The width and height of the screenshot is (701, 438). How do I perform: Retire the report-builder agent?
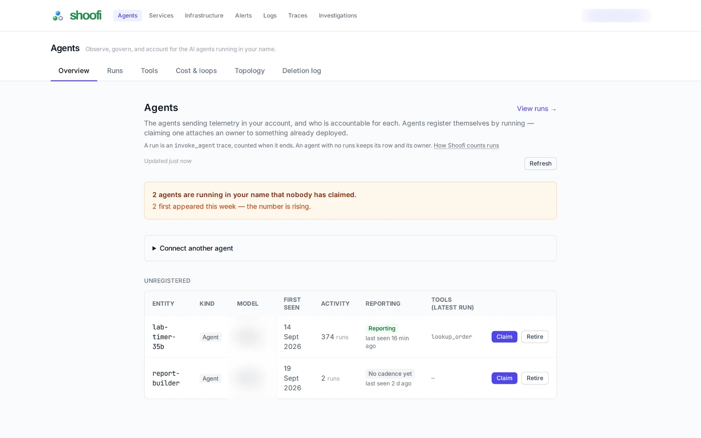click(535, 378)
